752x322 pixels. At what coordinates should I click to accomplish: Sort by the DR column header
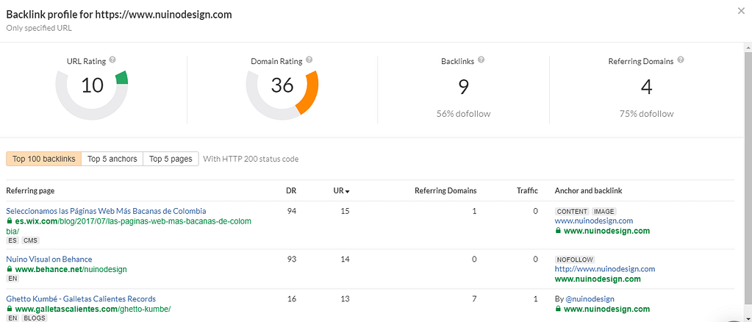click(x=291, y=190)
